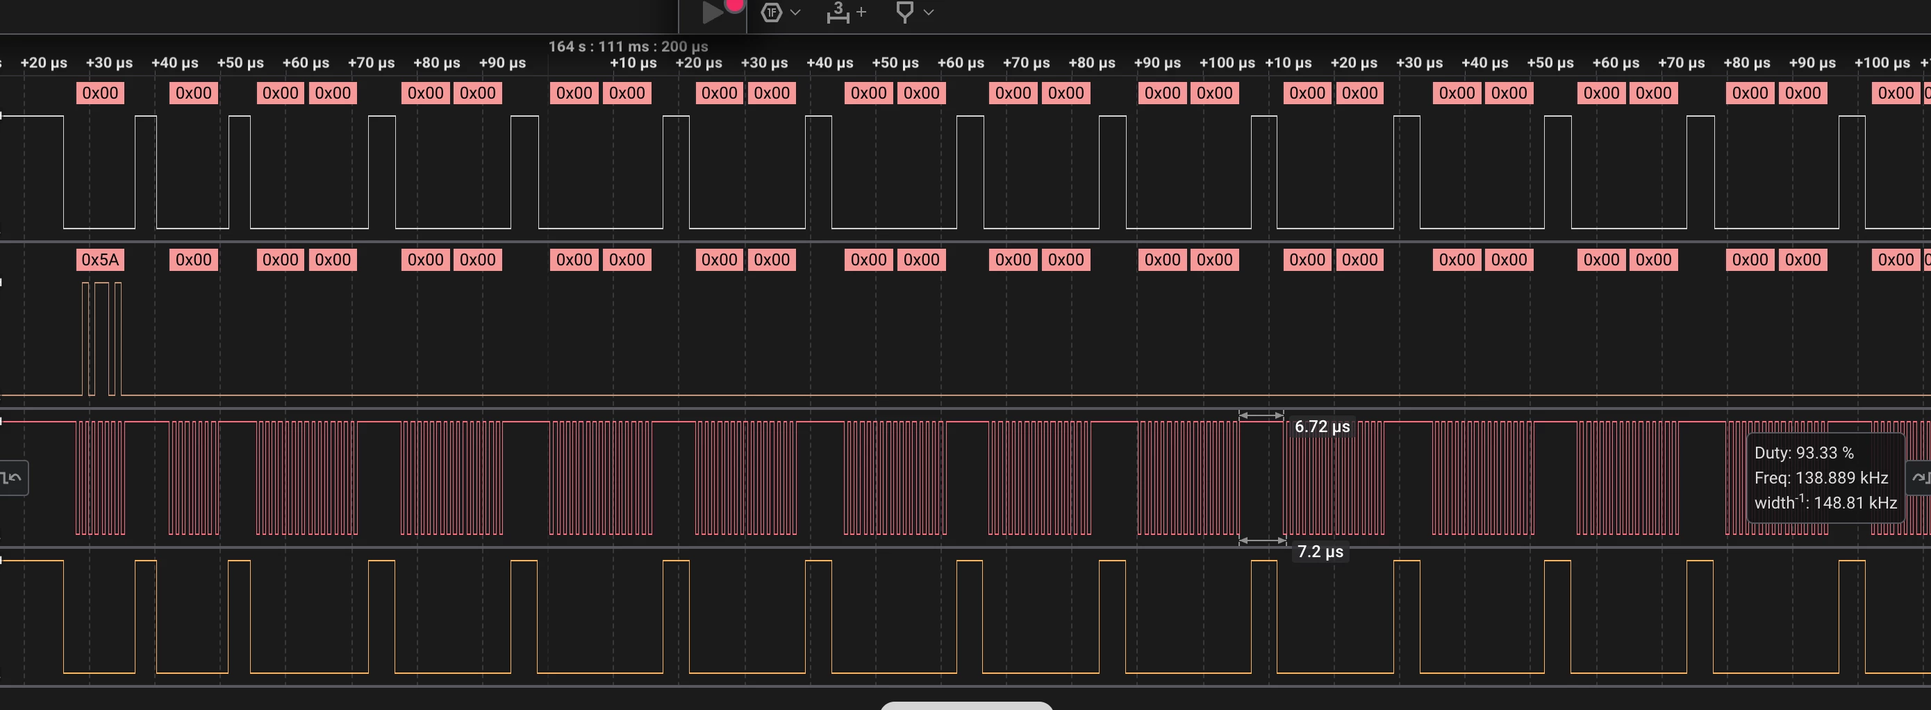Click the plus next to measurement icon
1931x710 pixels.
tap(861, 12)
